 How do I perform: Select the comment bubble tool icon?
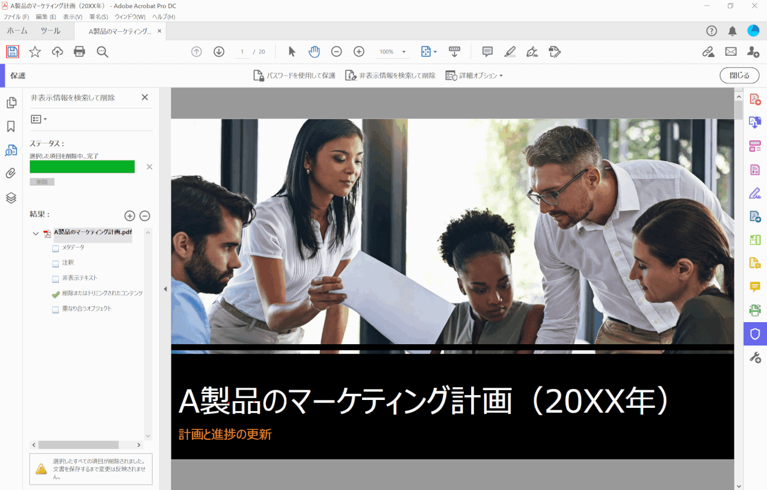487,51
